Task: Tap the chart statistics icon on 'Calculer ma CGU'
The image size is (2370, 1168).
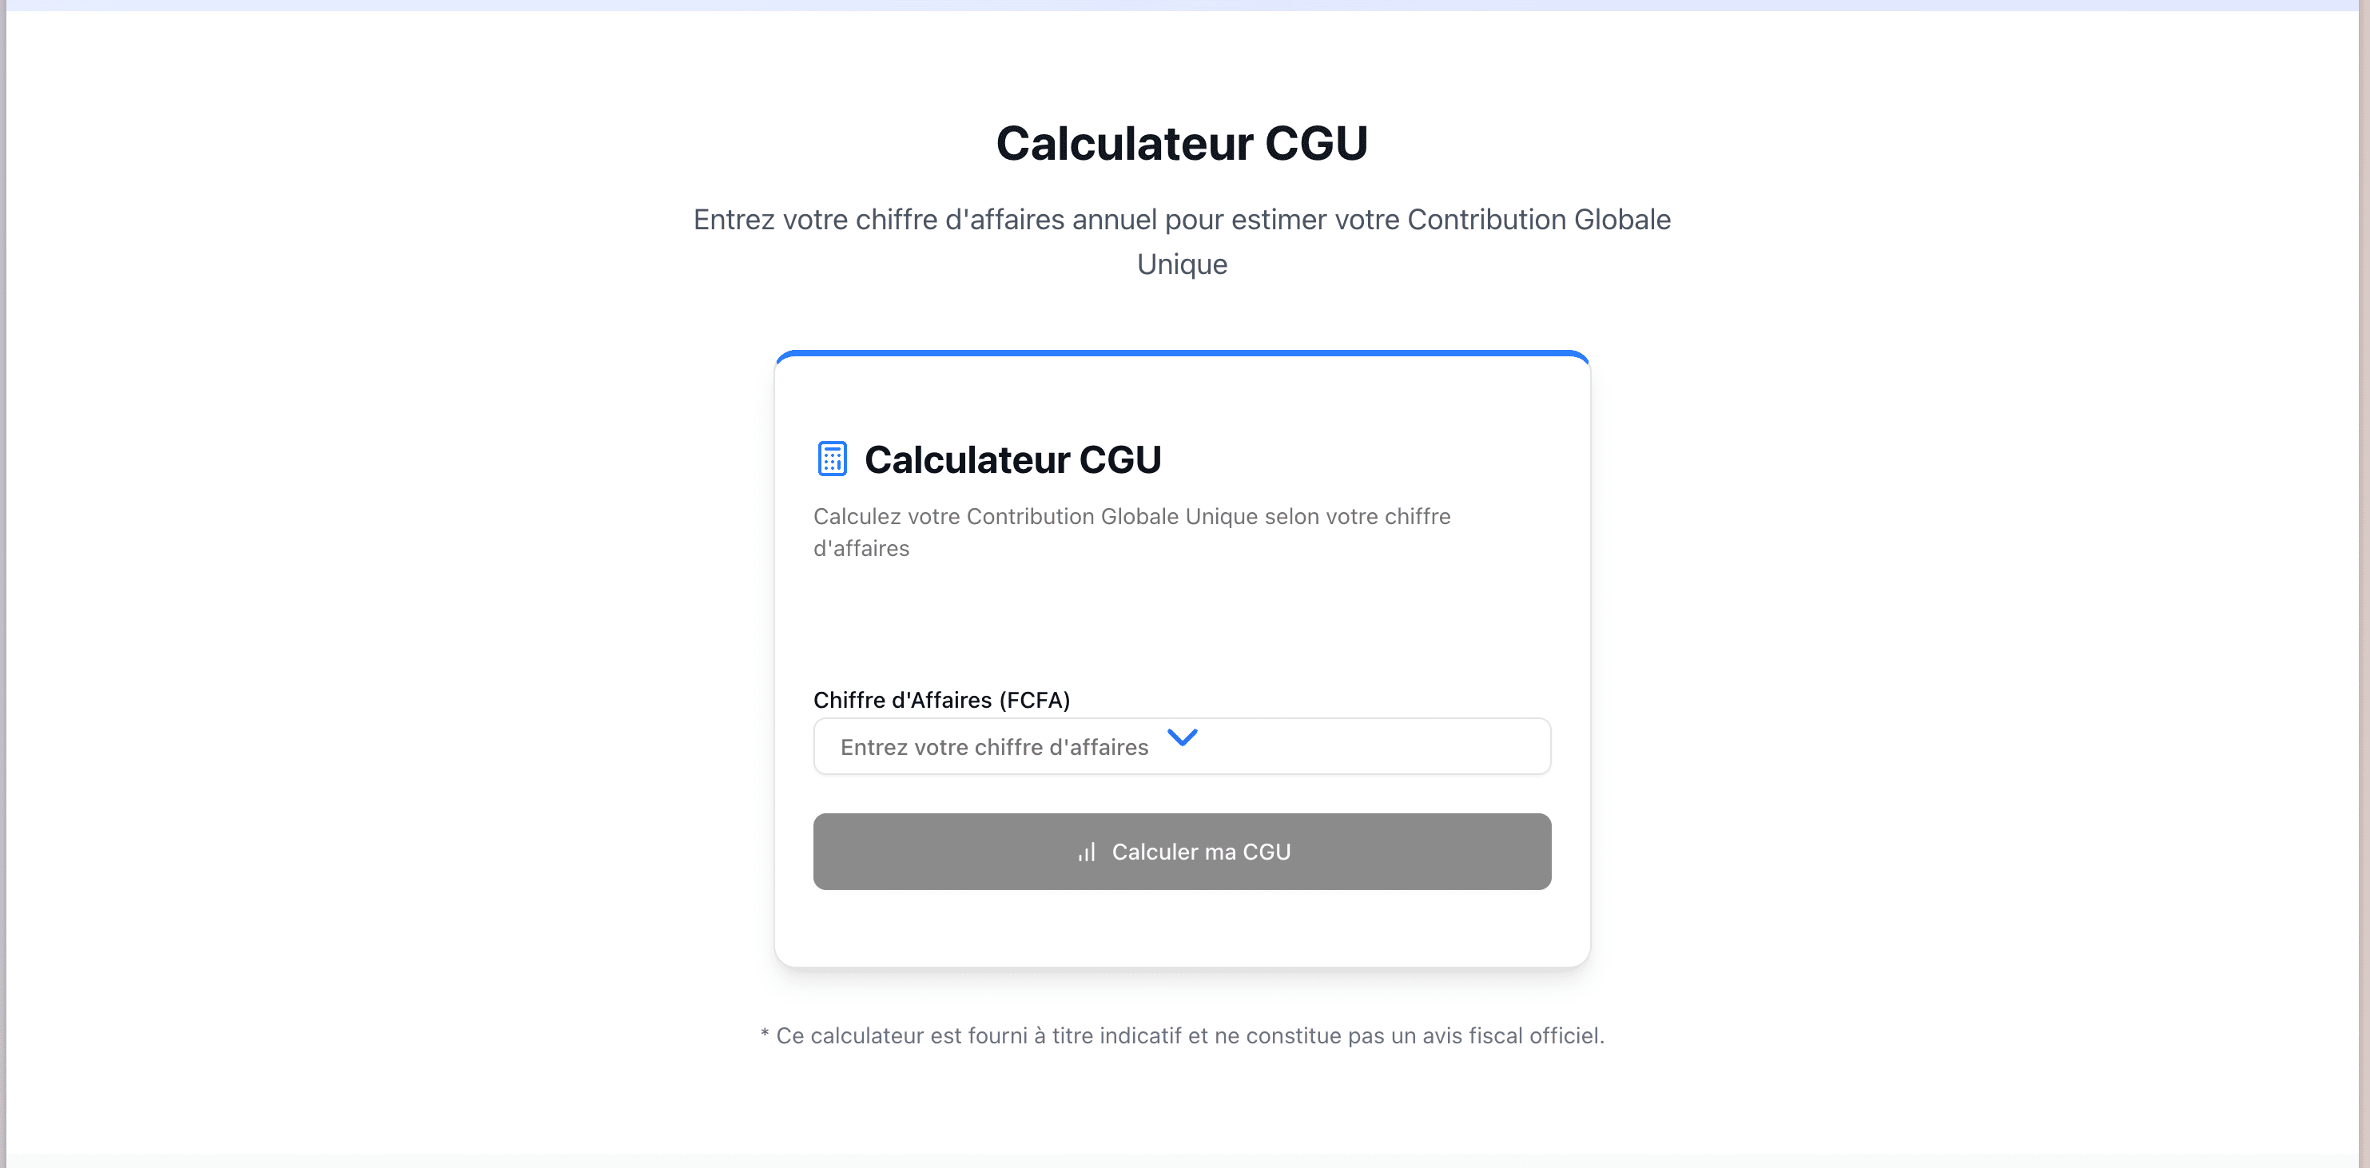Action: 1087,852
